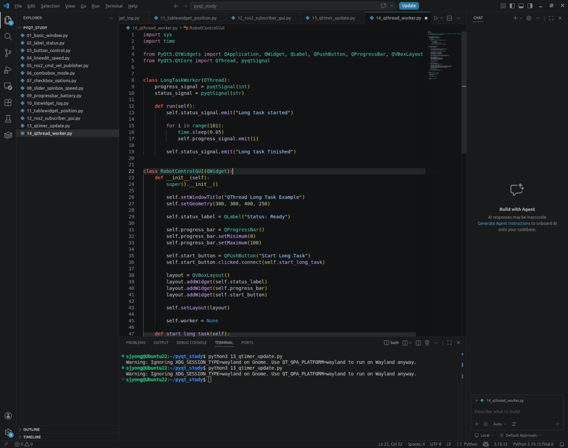568x448 pixels.
Task: Open the chat tools configuration icon
Action: [x=514, y=424]
